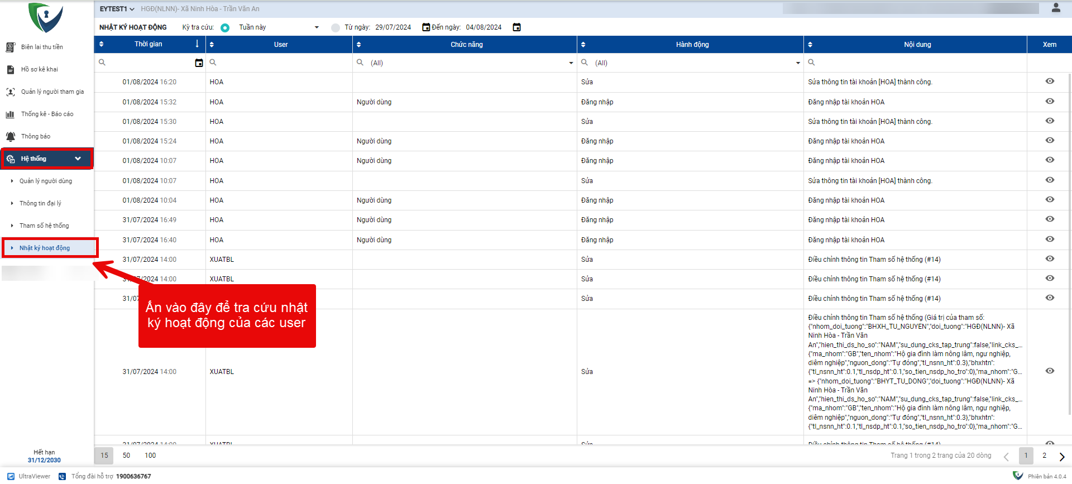Click the sort icon in User column header
1072x484 pixels.
pyautogui.click(x=212, y=45)
